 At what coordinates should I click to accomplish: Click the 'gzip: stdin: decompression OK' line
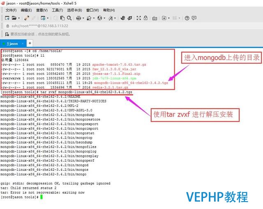pos(55,183)
